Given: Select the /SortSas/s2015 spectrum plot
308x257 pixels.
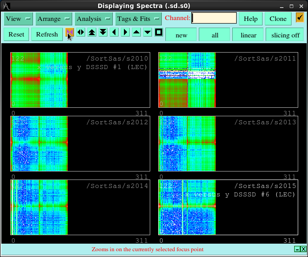Looking at the screenshot, I should click(x=228, y=207).
